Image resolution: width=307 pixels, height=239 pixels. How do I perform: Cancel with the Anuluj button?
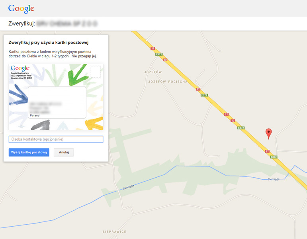pyautogui.click(x=64, y=152)
